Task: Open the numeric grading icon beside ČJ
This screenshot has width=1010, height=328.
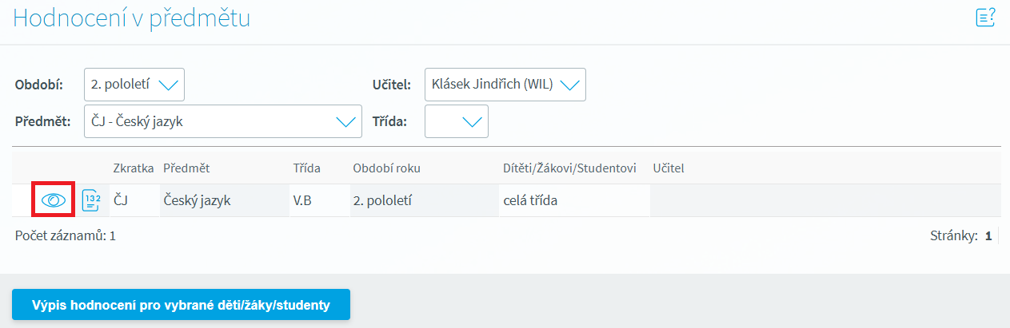Action: click(x=92, y=200)
